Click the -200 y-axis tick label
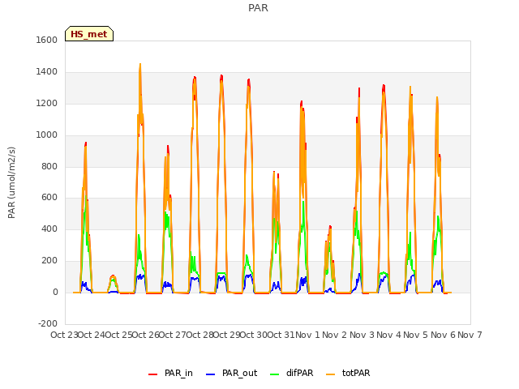 pos(48,323)
